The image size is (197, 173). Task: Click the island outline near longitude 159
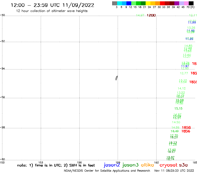[117, 78]
